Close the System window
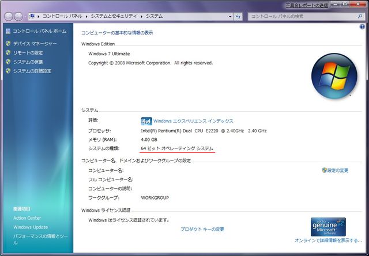Screen dimensions: 369x256 359,4
